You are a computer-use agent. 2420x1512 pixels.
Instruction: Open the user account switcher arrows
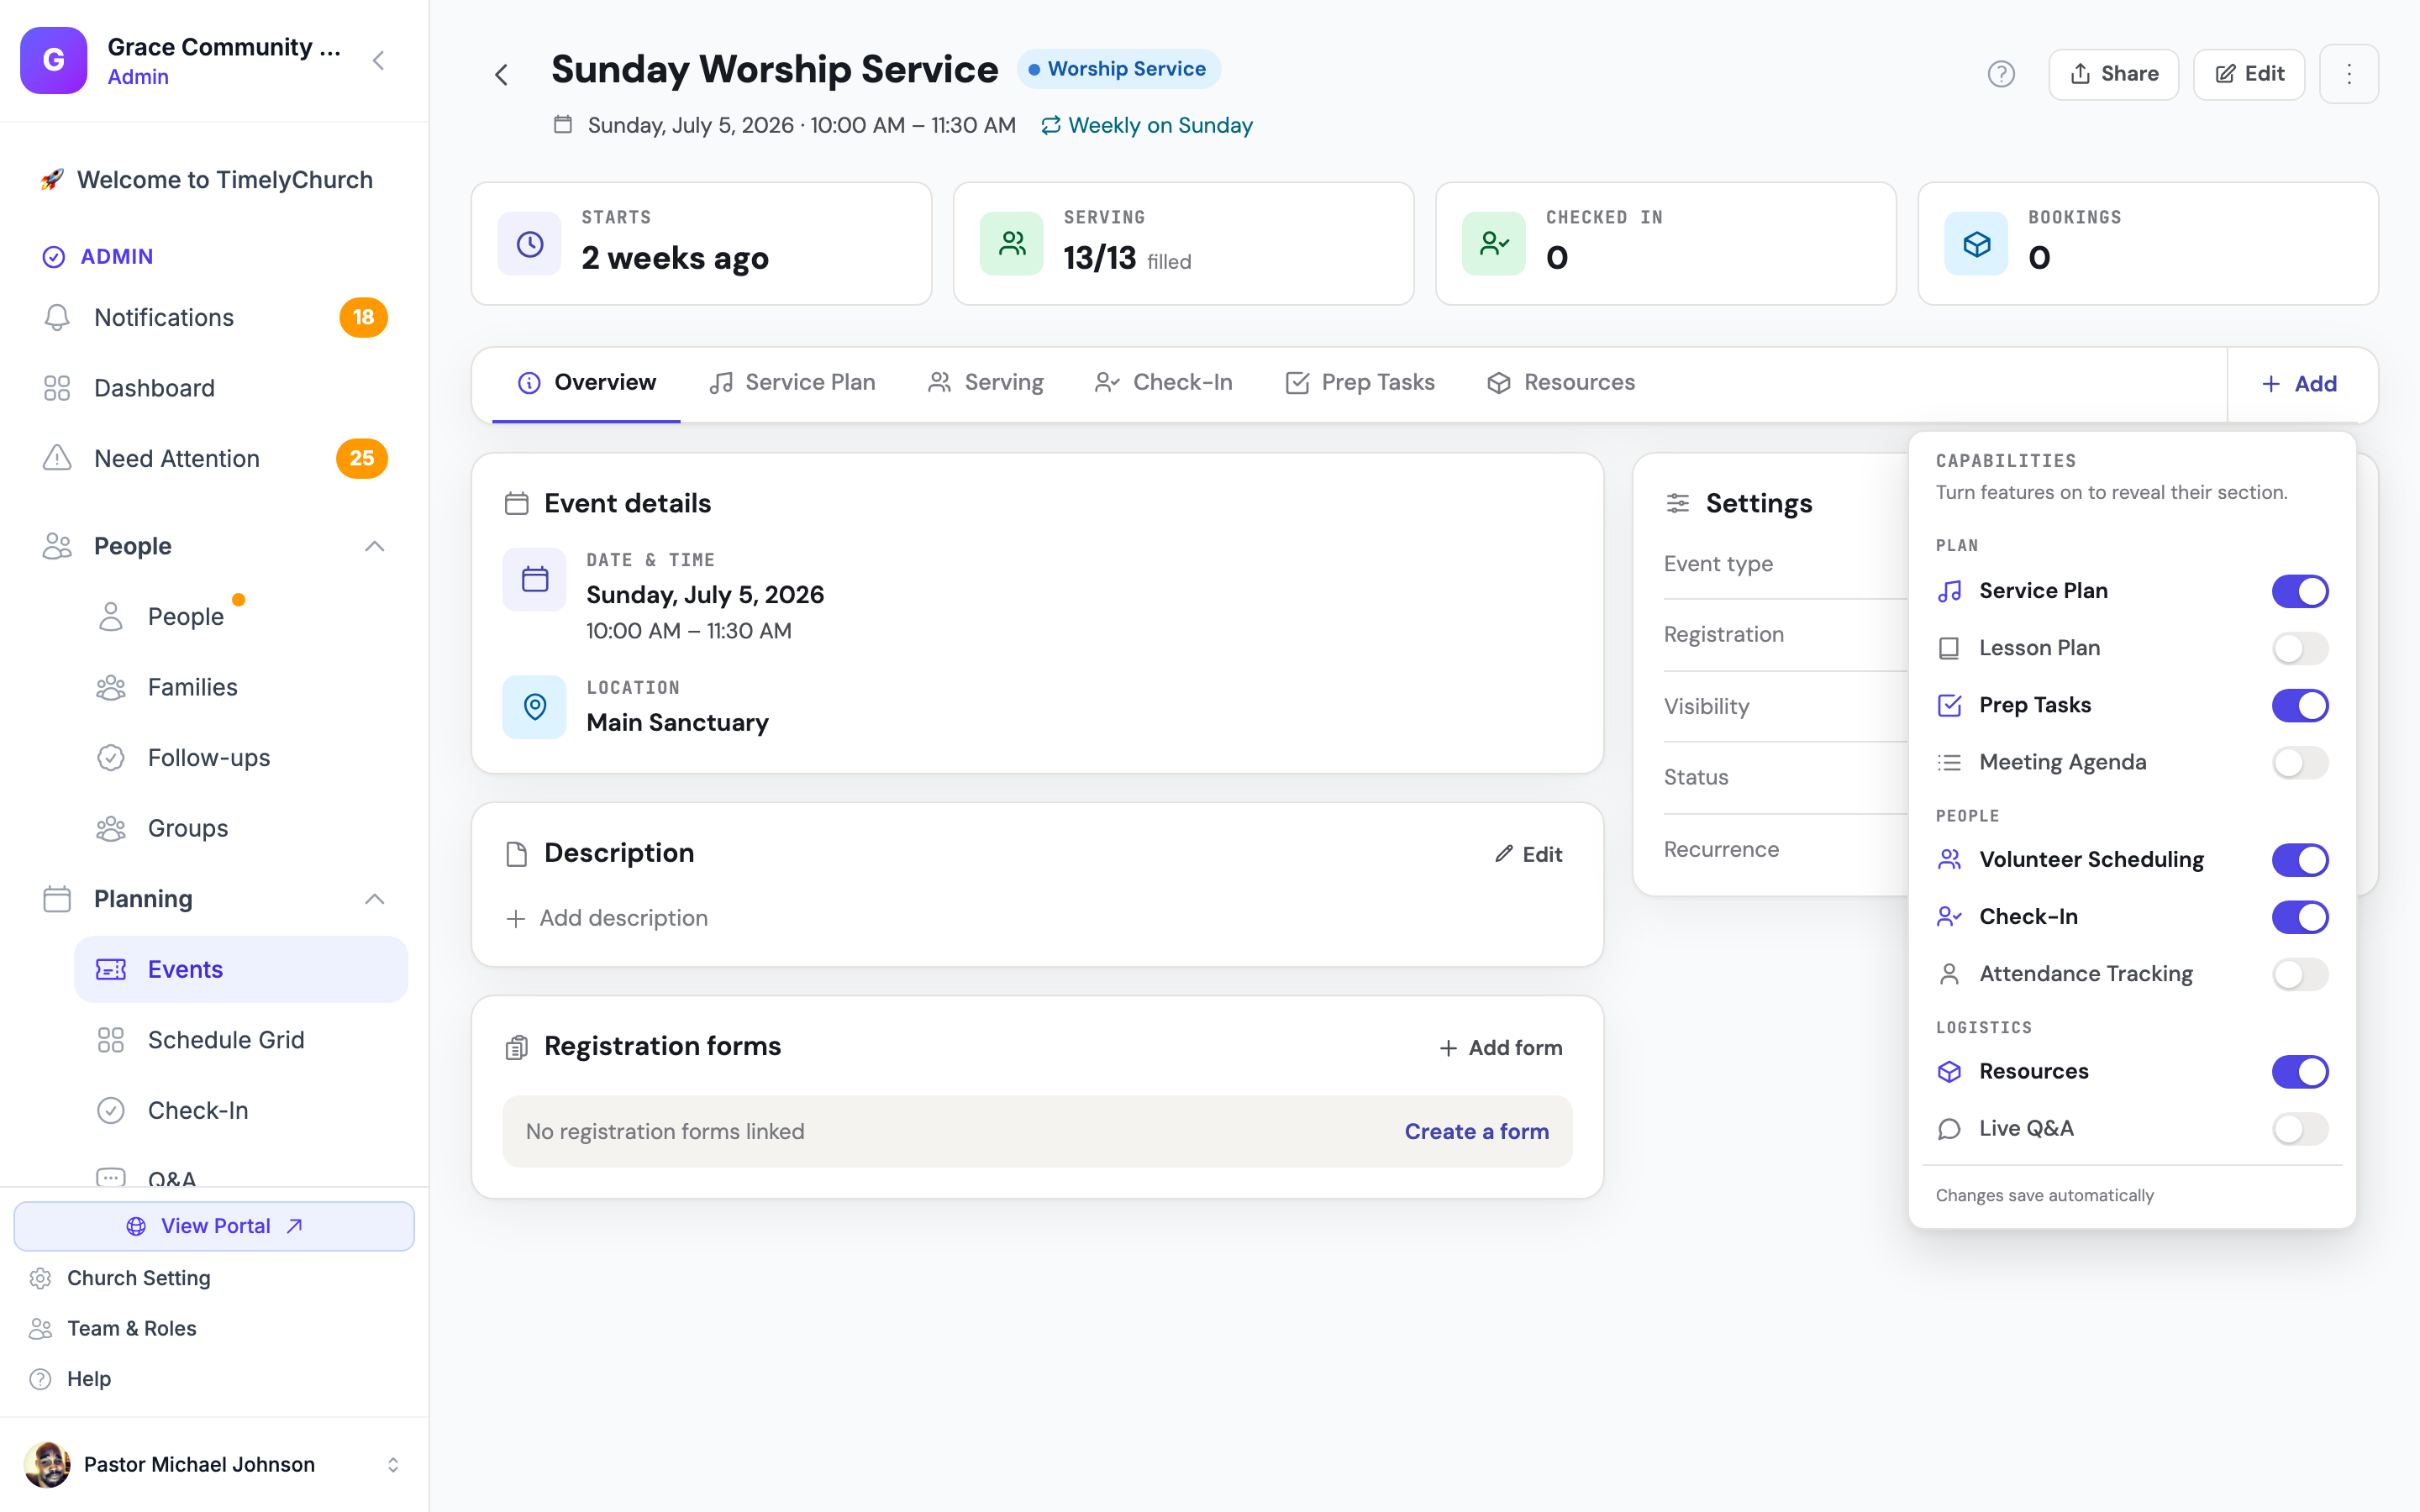click(x=393, y=1464)
